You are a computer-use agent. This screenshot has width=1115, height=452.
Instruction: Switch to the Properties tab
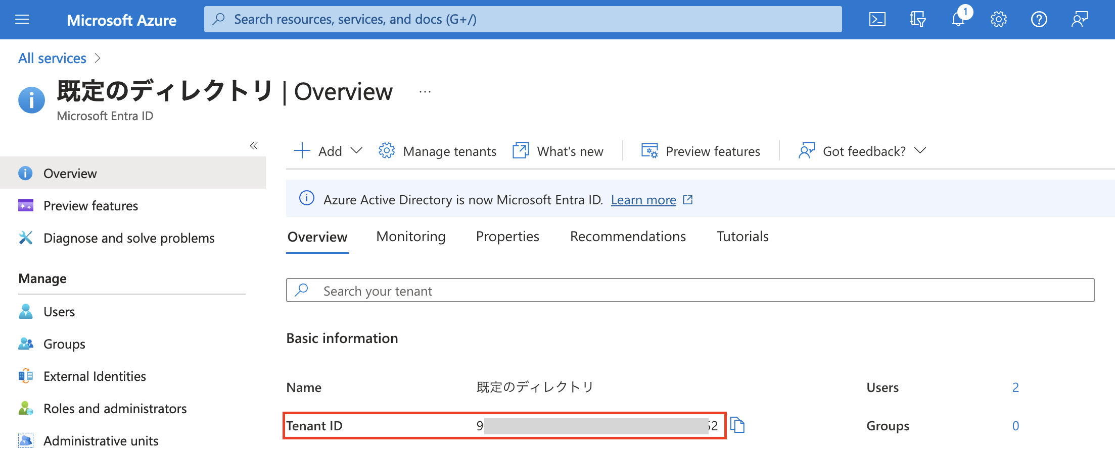pos(507,237)
